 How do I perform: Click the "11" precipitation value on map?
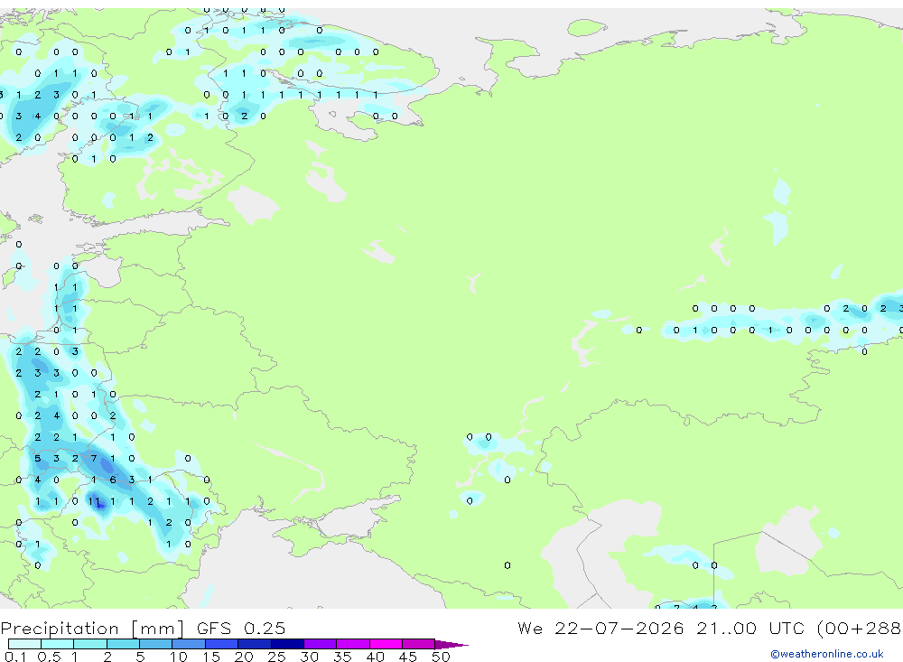pyautogui.click(x=94, y=501)
